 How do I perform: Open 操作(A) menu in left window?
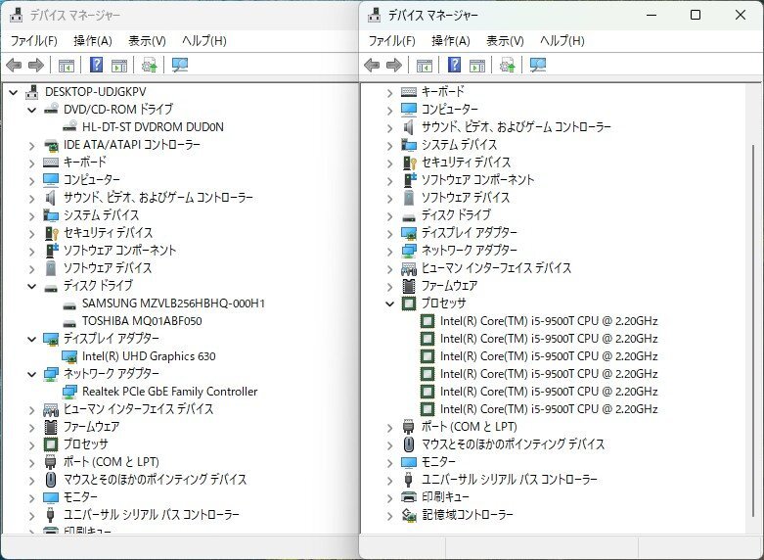93,40
